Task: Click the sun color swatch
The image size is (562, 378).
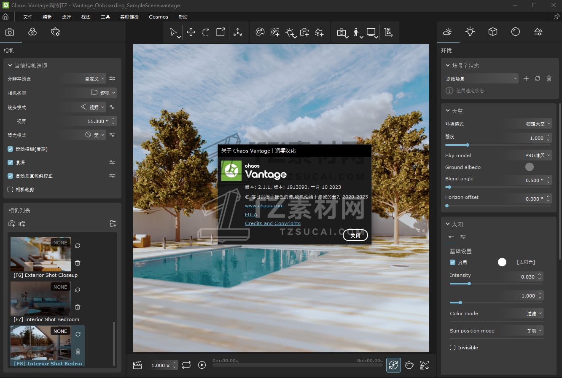Action: click(502, 262)
